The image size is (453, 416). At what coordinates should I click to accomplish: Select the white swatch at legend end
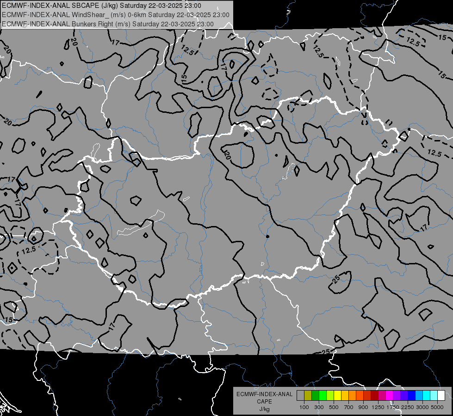441,396
